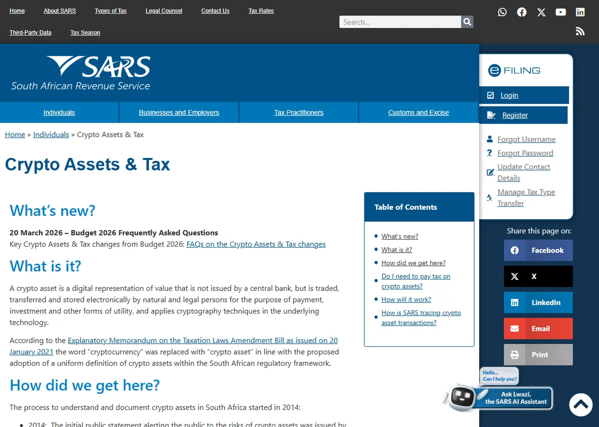Click the Update Contact Details edit icon
The height and width of the screenshot is (427, 599).
(x=490, y=172)
